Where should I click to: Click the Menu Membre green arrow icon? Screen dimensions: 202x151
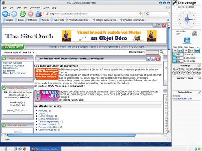click(4, 58)
